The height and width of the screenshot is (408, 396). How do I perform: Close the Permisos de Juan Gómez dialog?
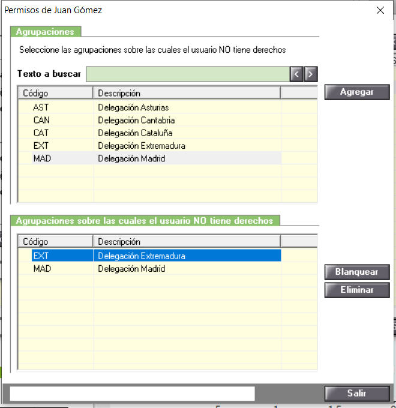pos(380,10)
